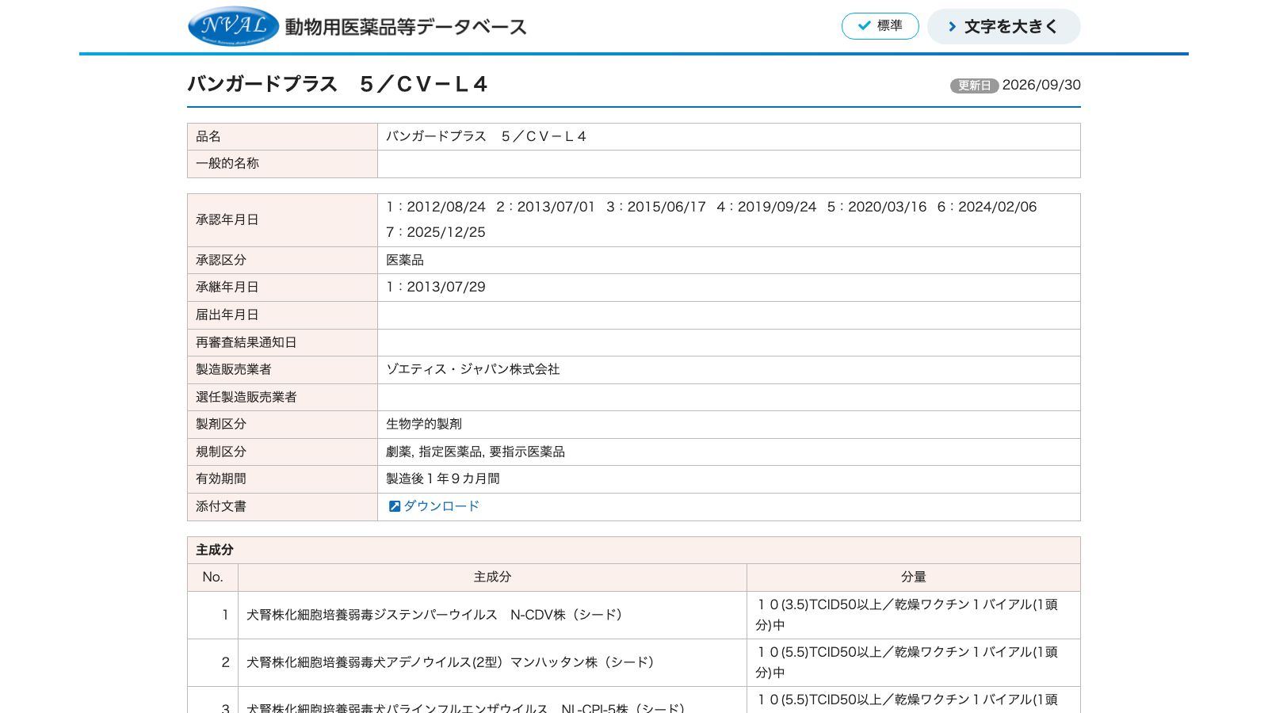Screen dimensions: 1268x713
Task: Click the NVAL logo icon
Action: (234, 26)
